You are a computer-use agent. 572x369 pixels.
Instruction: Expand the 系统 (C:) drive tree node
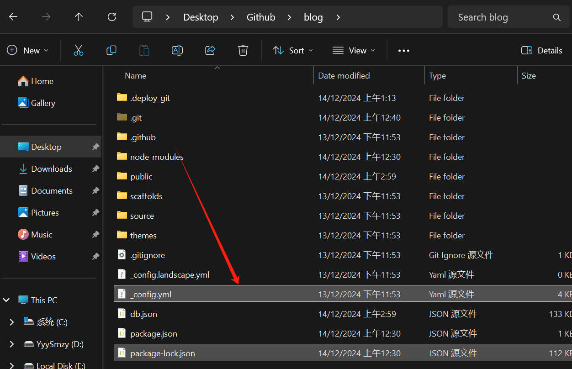coord(12,322)
